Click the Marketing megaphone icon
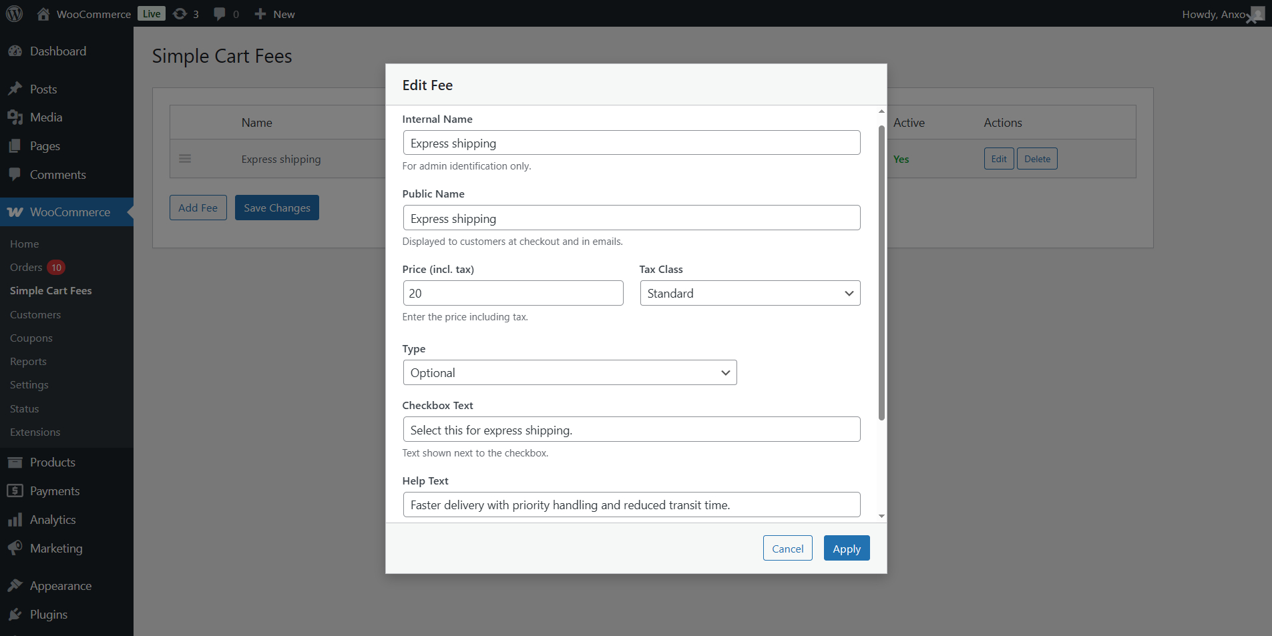The width and height of the screenshot is (1272, 636). click(x=16, y=548)
